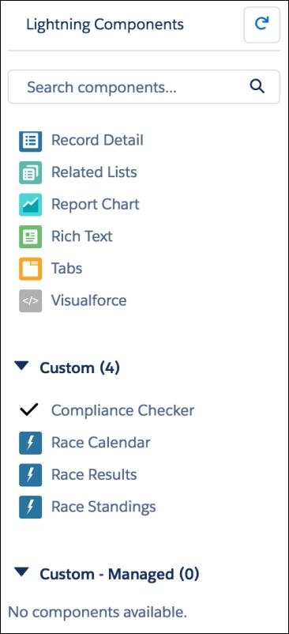Click the Race Results lightning icon
The width and height of the screenshot is (289, 634).
pyautogui.click(x=30, y=474)
